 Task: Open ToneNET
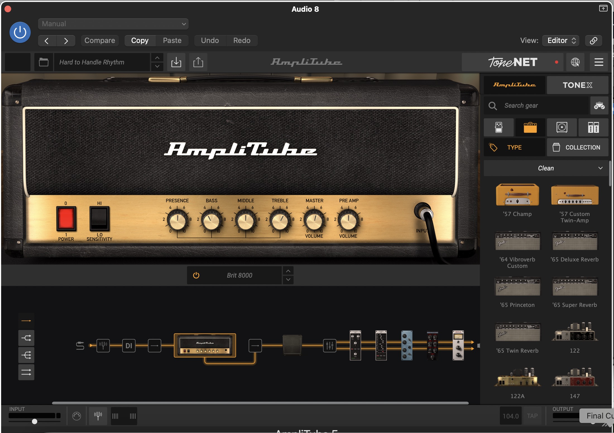(x=512, y=62)
